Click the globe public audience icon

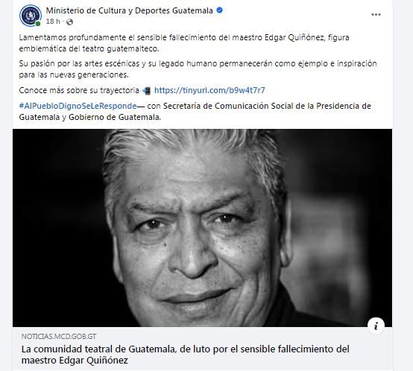pyautogui.click(x=69, y=22)
